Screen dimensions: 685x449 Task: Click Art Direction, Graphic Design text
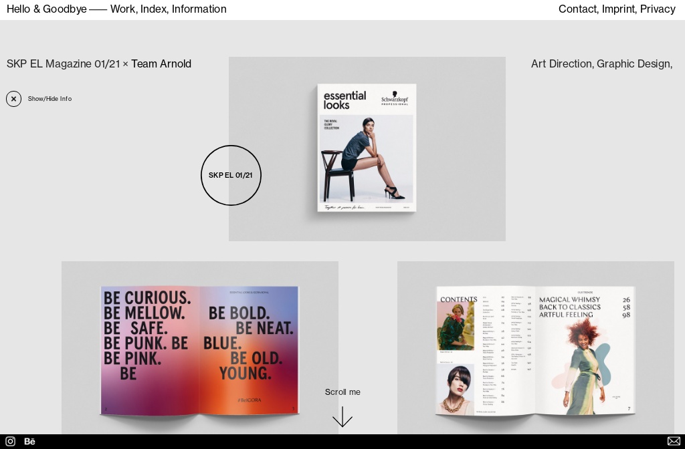click(601, 64)
